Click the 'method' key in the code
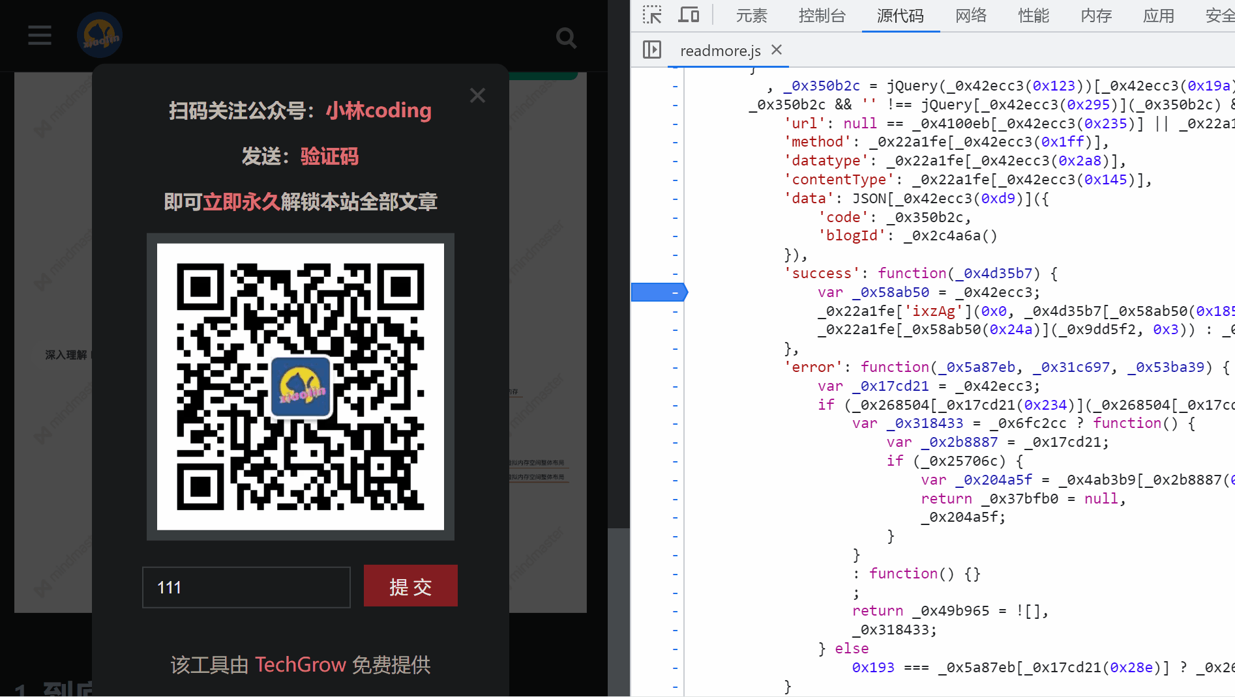This screenshot has height=697, width=1235. tap(818, 142)
